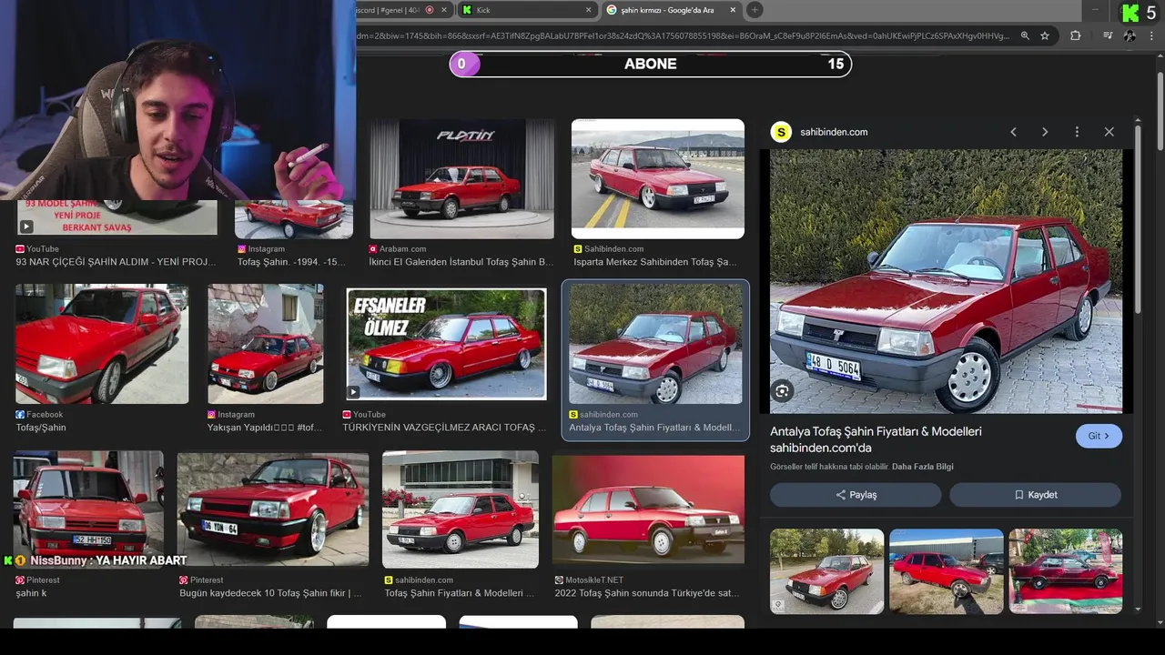Open the Arabam.com Platin gallery car image
Viewport: 1165px width, 655px height.
pyautogui.click(x=461, y=178)
